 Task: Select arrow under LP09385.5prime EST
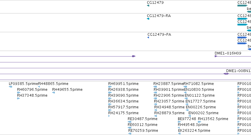pyautogui.click(x=11, y=87)
